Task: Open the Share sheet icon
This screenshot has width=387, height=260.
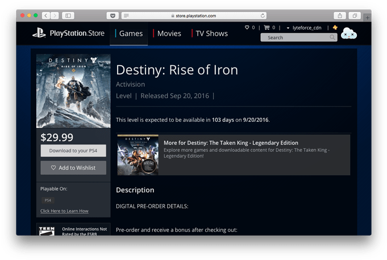Action: tap(340, 16)
